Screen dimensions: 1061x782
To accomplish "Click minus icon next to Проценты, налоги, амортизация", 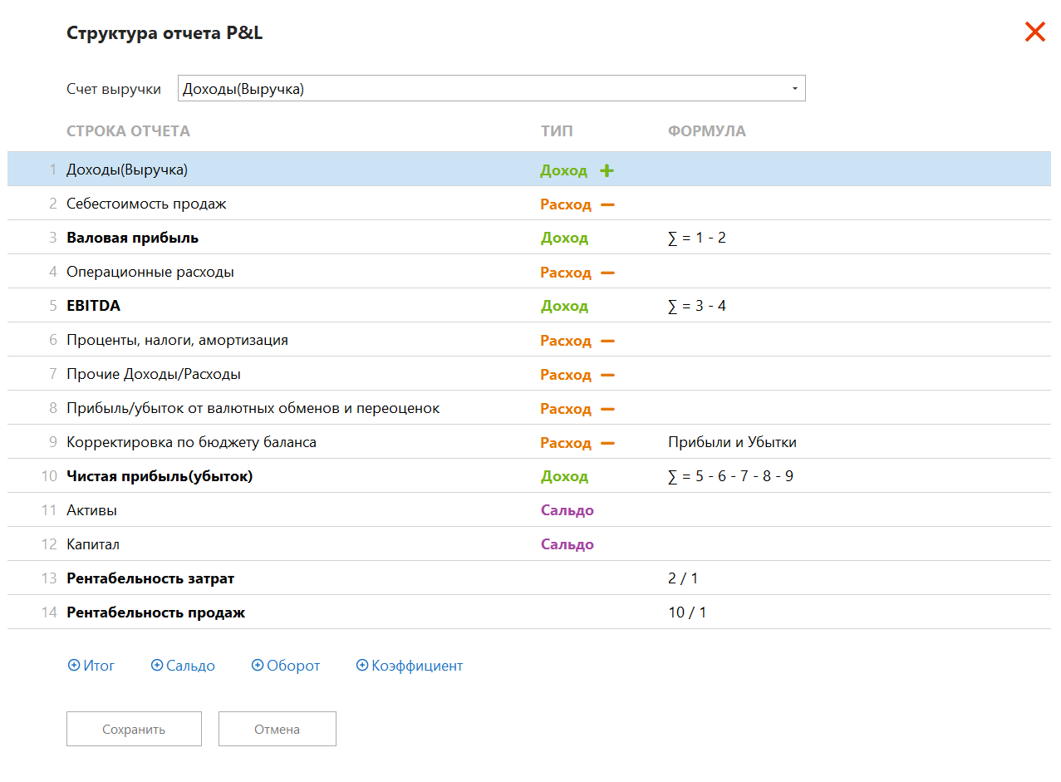I will point(607,341).
